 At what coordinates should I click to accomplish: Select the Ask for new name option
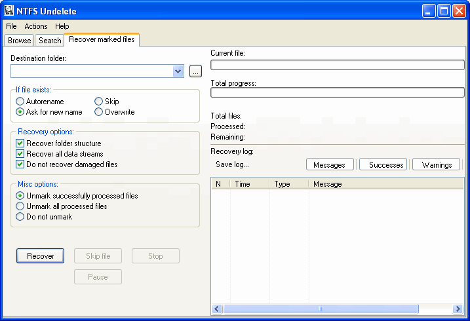click(x=49, y=112)
